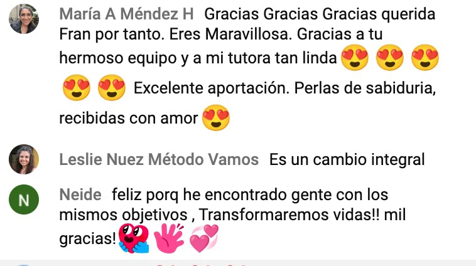Click the hugged red heart emoji after 'gracias!'
This screenshot has width=476, height=266.
tap(134, 238)
